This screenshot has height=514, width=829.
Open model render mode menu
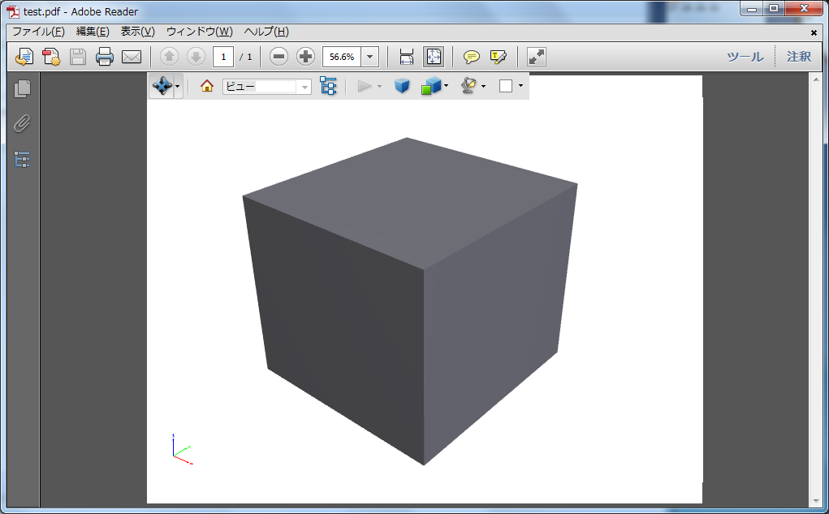coord(431,85)
